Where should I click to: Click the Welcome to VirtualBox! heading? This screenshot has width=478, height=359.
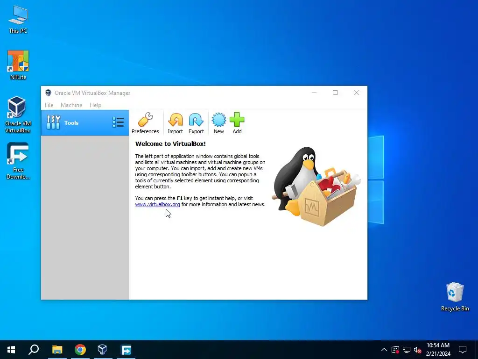[170, 144]
